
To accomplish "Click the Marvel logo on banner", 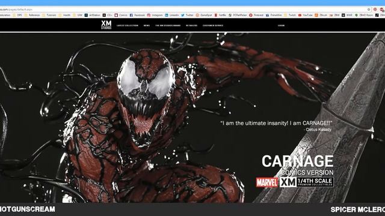I will pyautogui.click(x=267, y=182).
